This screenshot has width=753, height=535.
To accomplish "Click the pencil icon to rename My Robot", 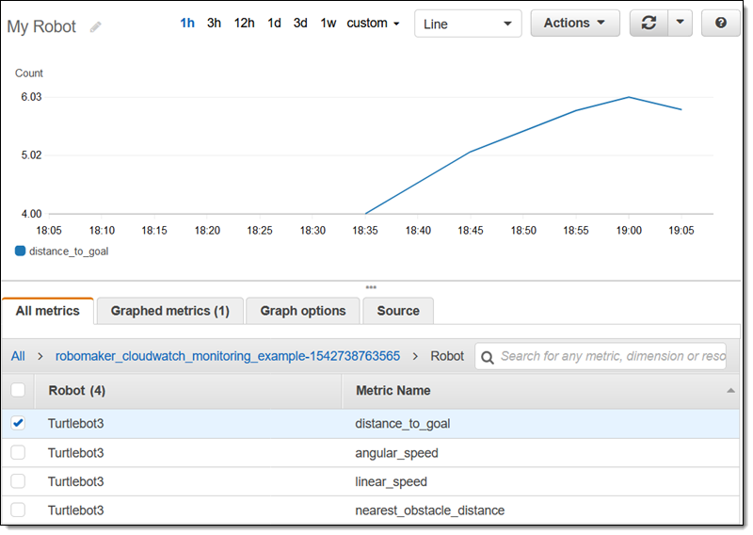I will coord(95,27).
